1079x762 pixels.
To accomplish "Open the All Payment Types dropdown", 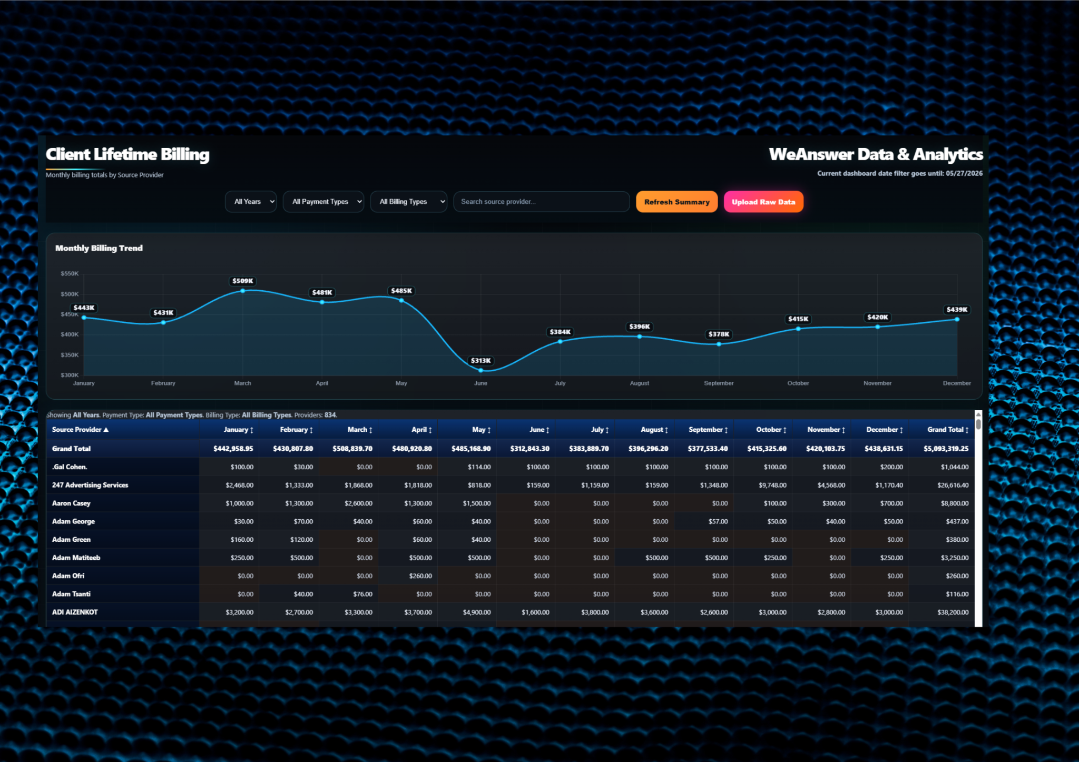I will [323, 202].
